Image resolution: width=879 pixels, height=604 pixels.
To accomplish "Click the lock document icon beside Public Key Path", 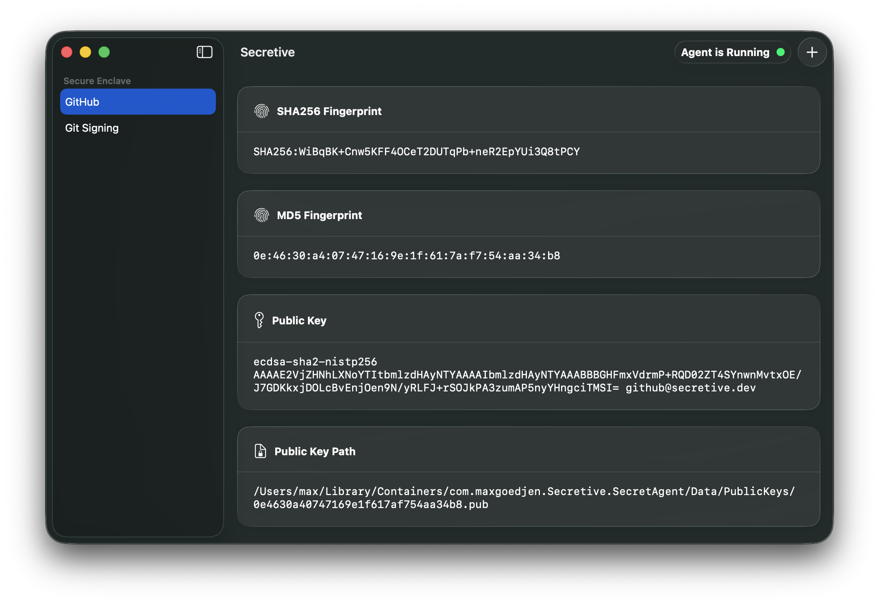I will click(260, 451).
